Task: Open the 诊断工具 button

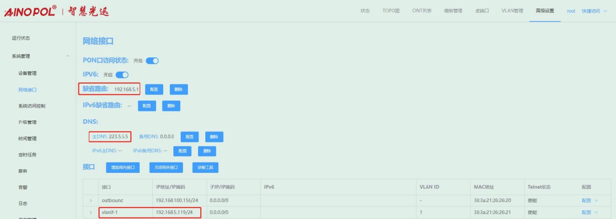Action: tap(205, 167)
